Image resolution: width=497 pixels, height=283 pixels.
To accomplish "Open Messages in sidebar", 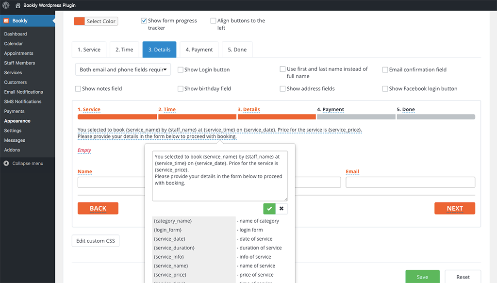I will (15, 140).
